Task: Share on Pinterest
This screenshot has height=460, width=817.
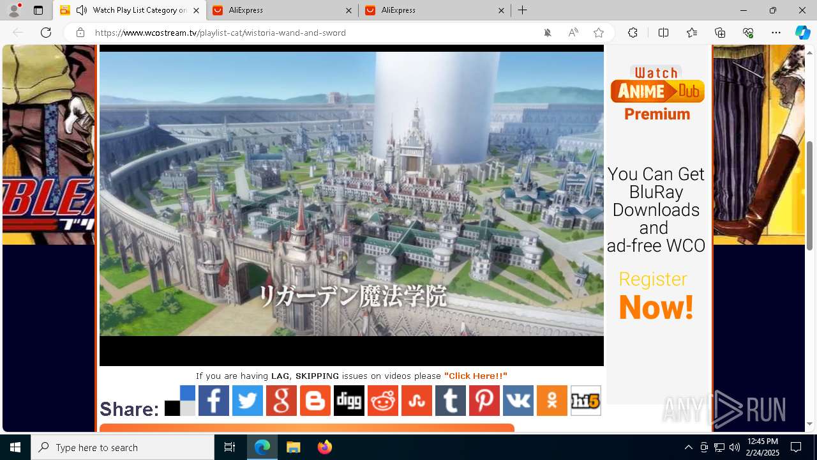Action: tap(484, 401)
